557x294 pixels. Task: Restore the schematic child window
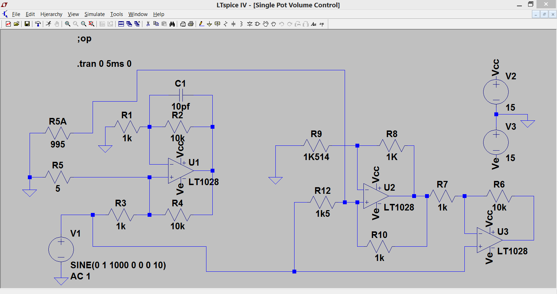tap(544, 14)
